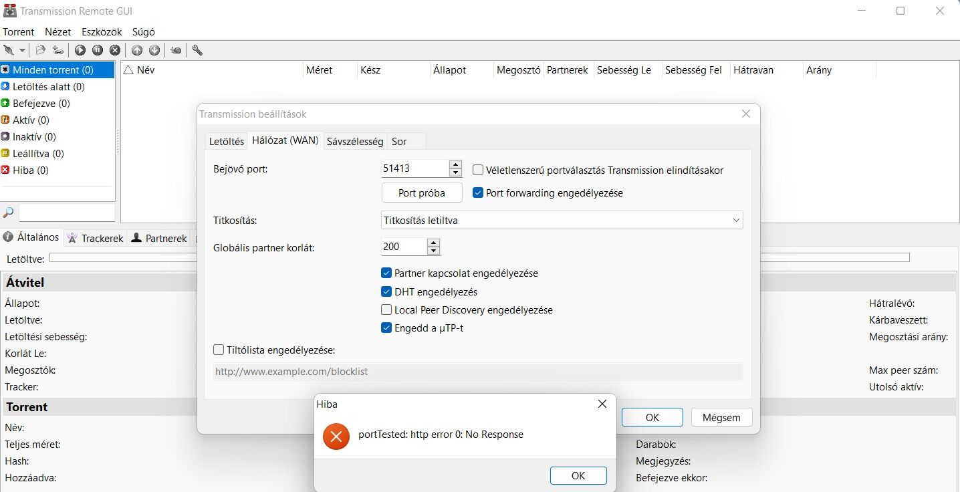The image size is (960, 492).
Task: Click the search magnifier icon
Action: pyautogui.click(x=9, y=213)
